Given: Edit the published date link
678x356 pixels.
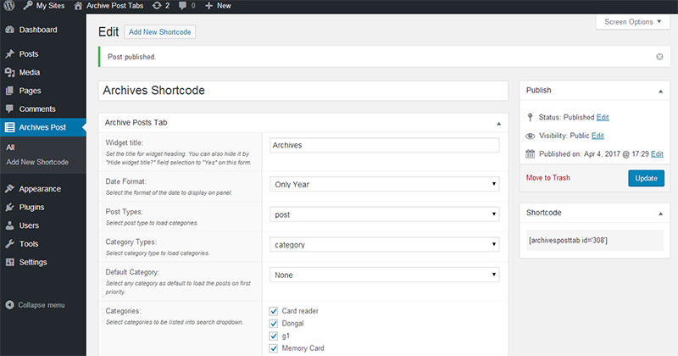Looking at the screenshot, I should [657, 154].
